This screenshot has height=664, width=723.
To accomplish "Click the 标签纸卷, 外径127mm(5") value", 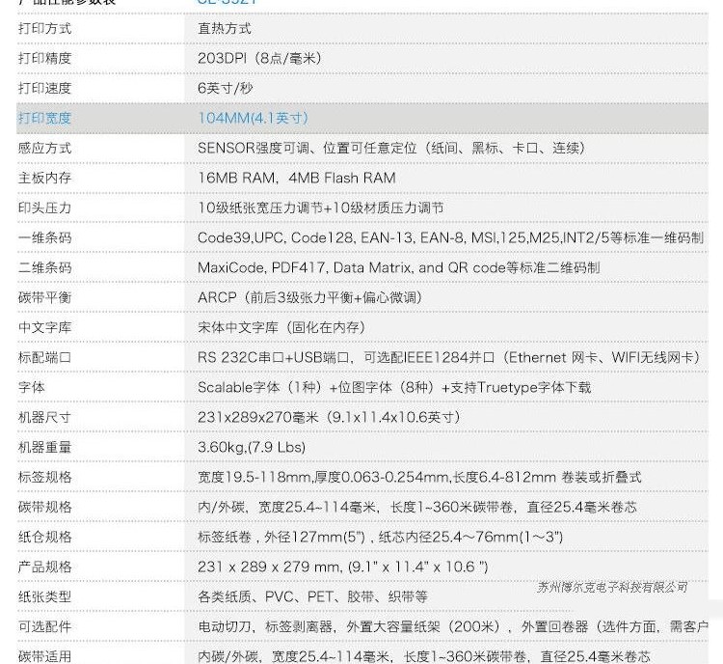I will pos(381,537).
